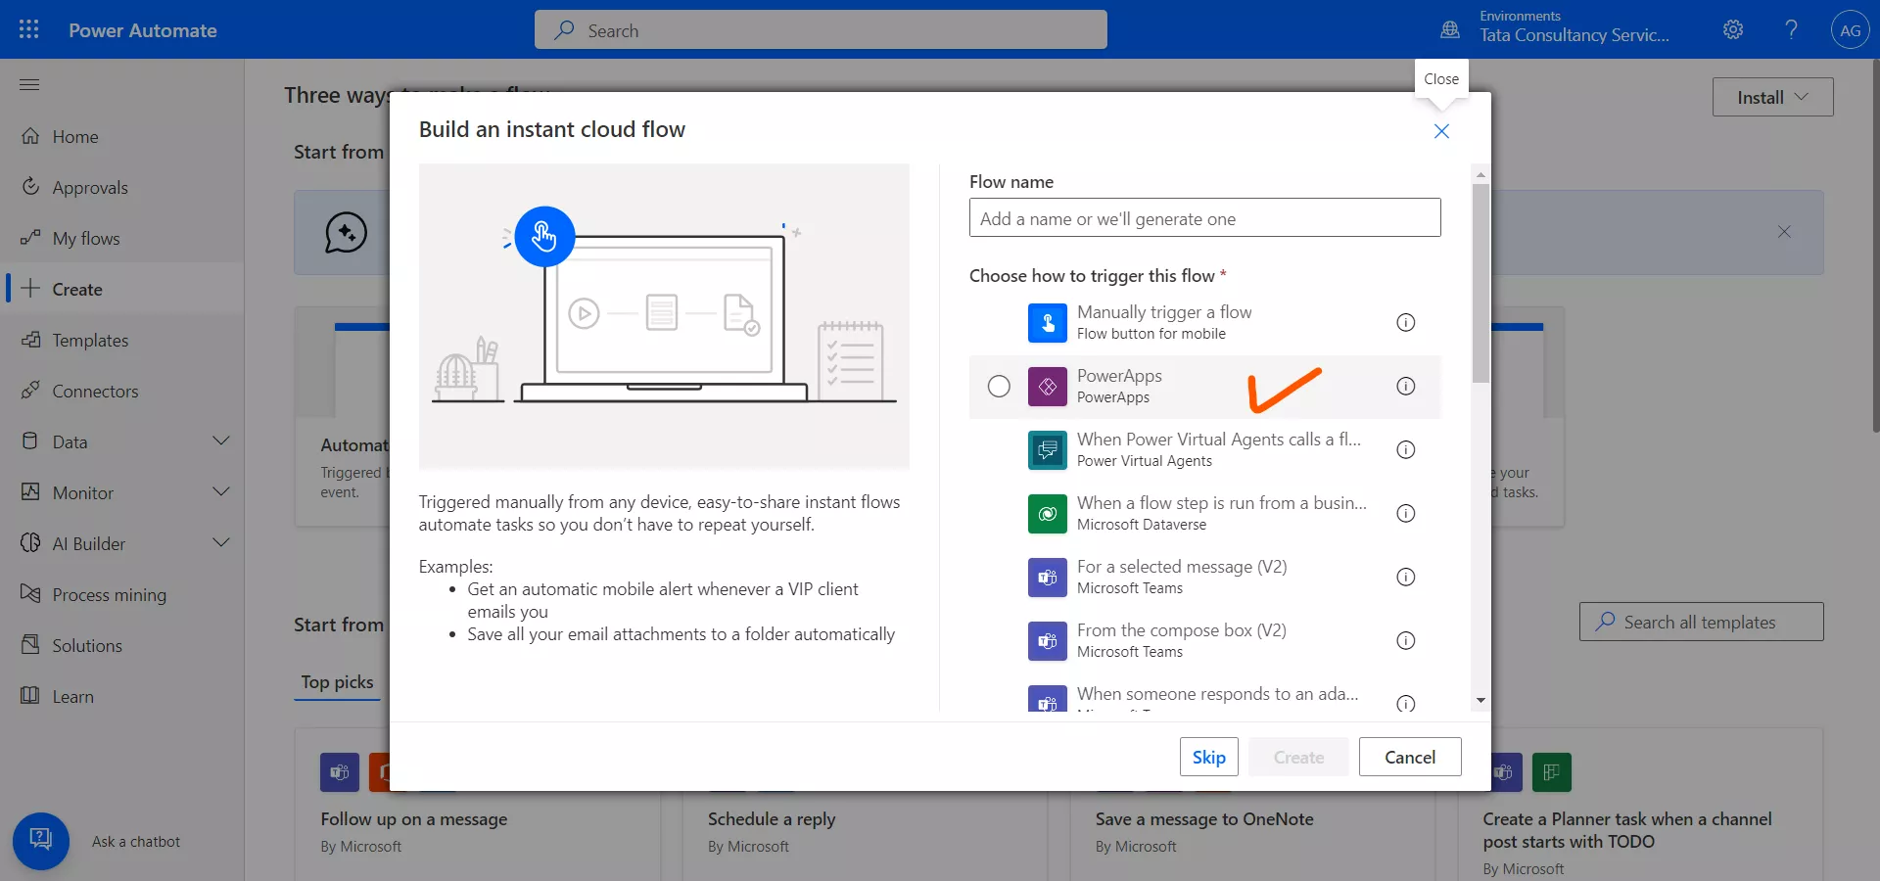Select the PowerApps radio button
Screen dimensions: 1880x881
(999, 387)
